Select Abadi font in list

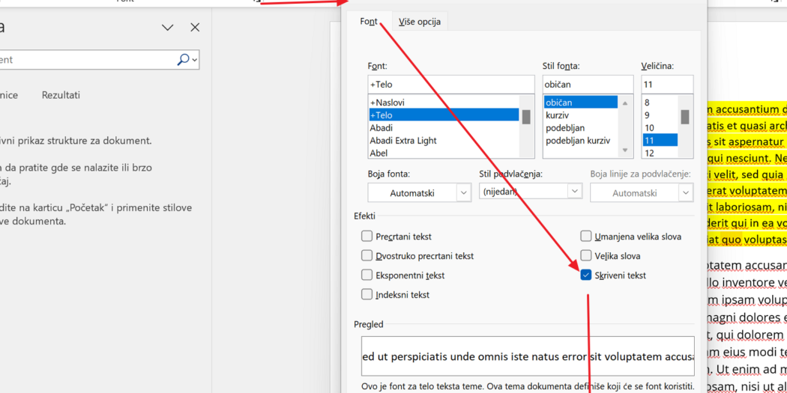click(x=444, y=128)
